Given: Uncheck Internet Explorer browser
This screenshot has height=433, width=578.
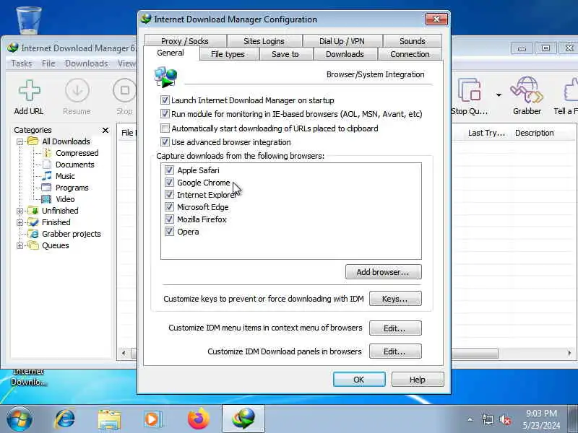Looking at the screenshot, I should click(169, 194).
